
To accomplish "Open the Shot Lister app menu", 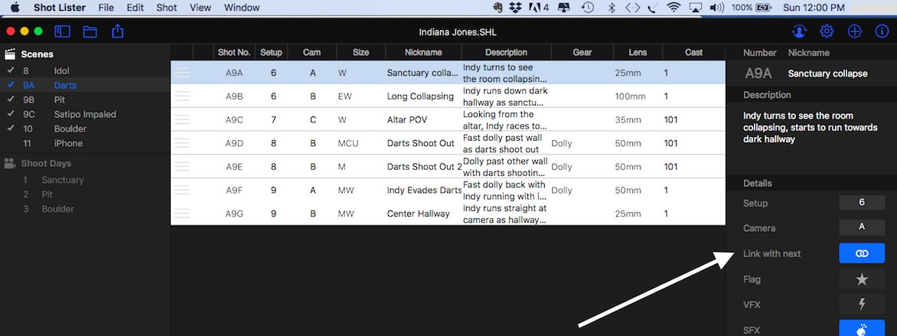I will pyautogui.click(x=60, y=8).
